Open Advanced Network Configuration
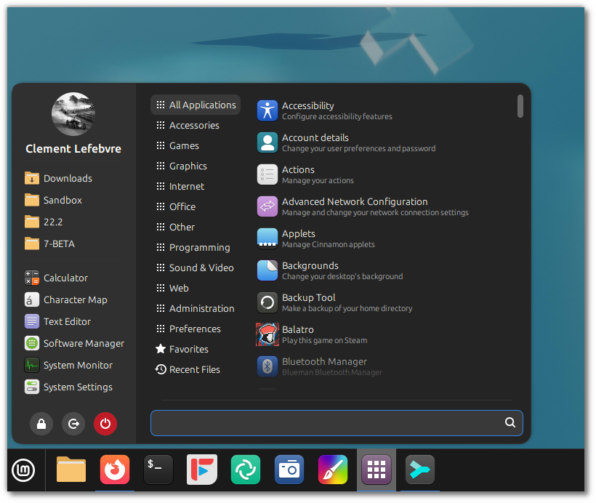 [x=354, y=206]
